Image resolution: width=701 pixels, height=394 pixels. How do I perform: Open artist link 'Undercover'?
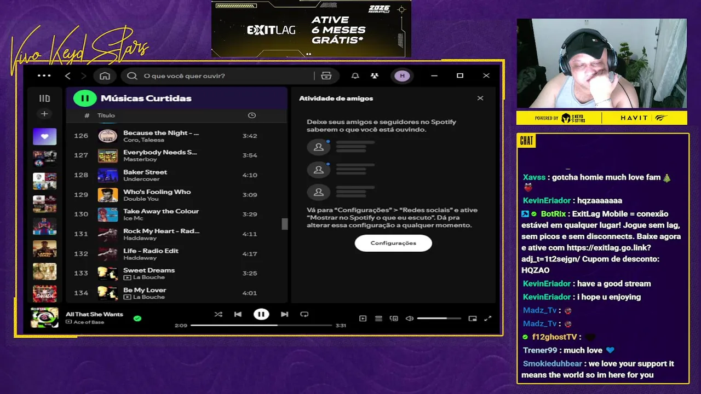141,179
